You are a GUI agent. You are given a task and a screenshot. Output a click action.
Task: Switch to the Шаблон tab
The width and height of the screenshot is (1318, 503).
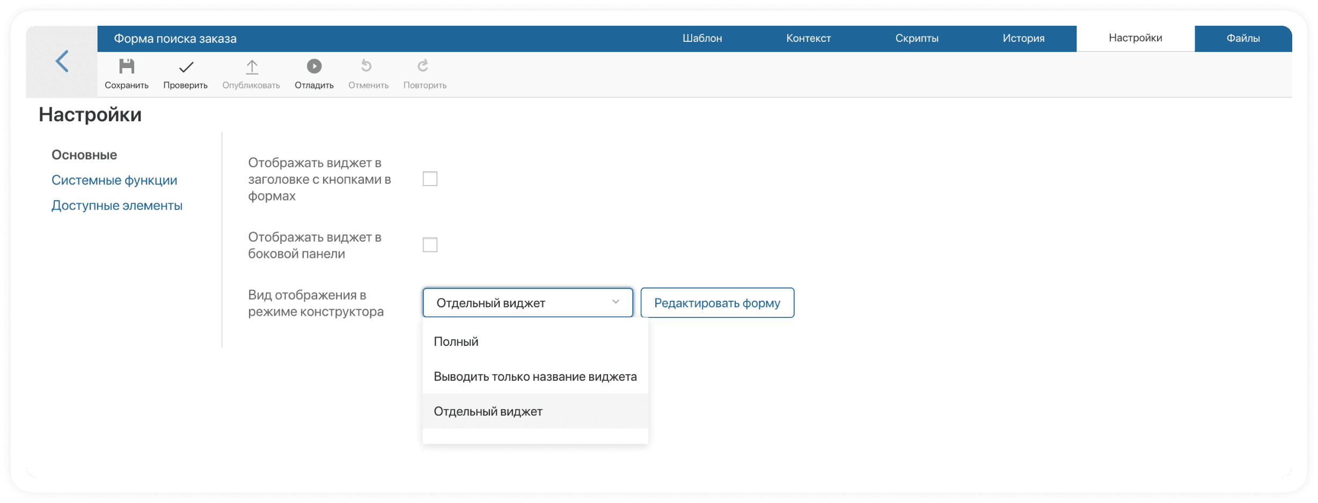(x=702, y=38)
